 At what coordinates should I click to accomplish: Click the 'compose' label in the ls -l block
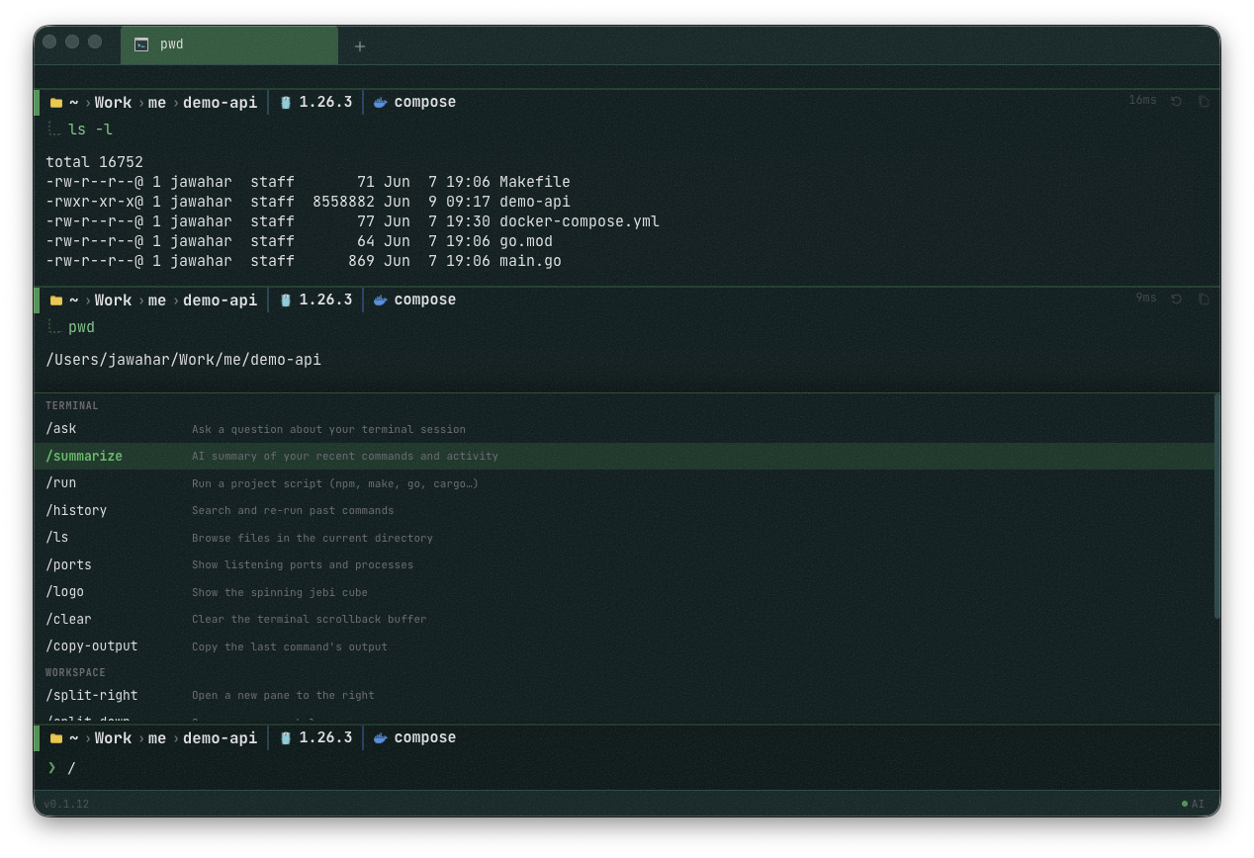pos(425,102)
